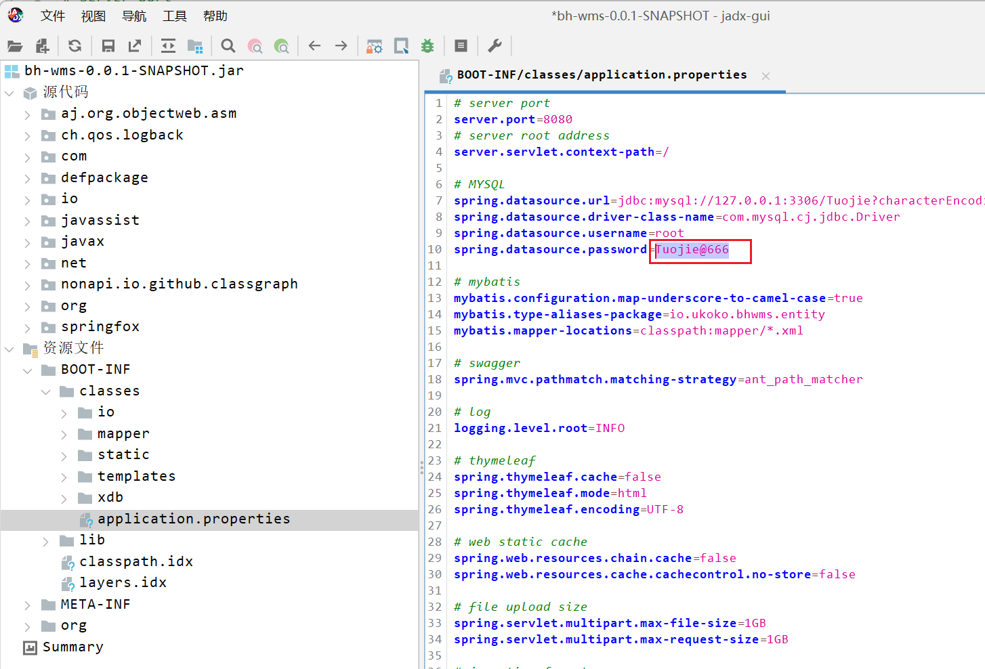Toggle the flatten packages icon
Screen dimensions: 985x669
(195, 46)
